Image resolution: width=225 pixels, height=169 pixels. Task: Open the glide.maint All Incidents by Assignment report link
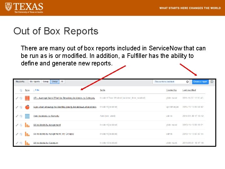pos(47,125)
